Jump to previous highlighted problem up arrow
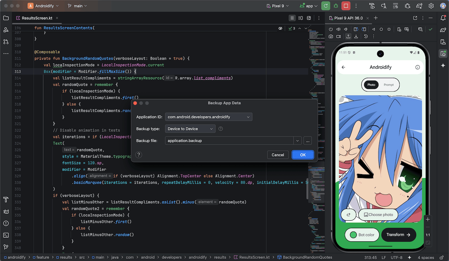449x261 pixels. [x=300, y=28]
